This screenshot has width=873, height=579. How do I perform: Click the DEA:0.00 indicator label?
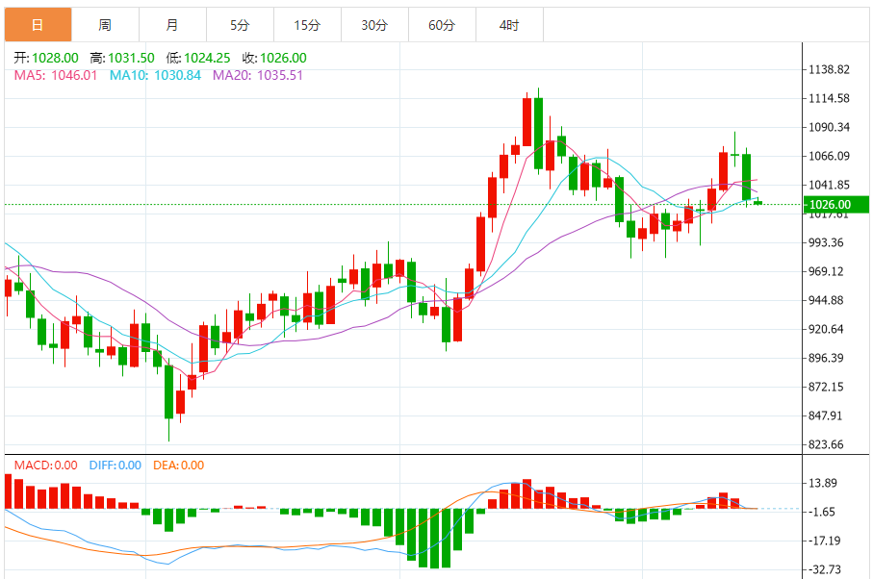coord(179,466)
